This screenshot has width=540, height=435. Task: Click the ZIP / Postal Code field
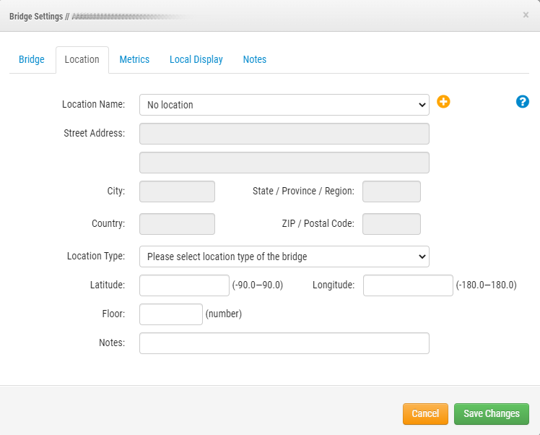(x=391, y=224)
